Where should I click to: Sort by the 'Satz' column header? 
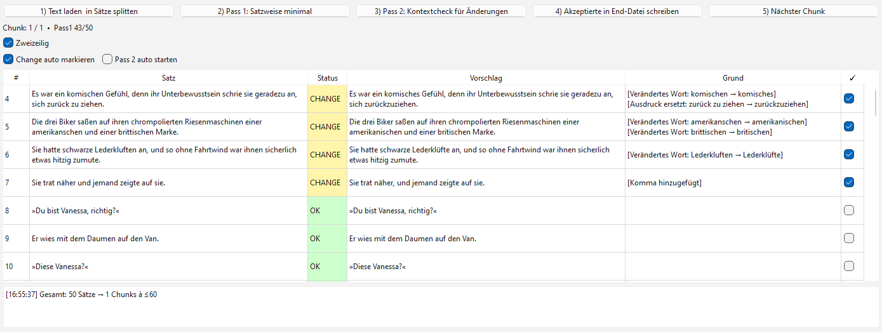[x=168, y=78]
